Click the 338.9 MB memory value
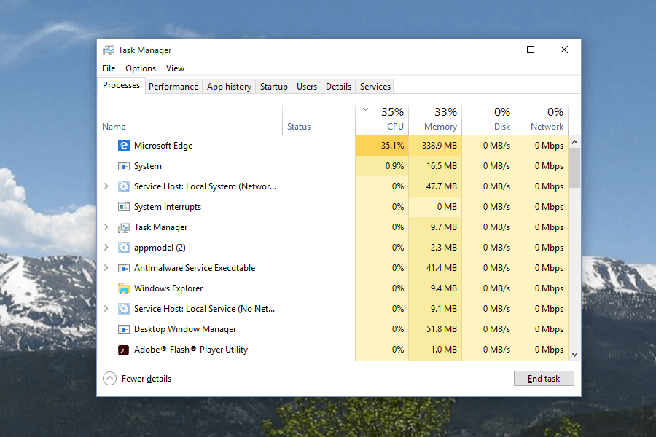The height and width of the screenshot is (437, 656). point(440,146)
